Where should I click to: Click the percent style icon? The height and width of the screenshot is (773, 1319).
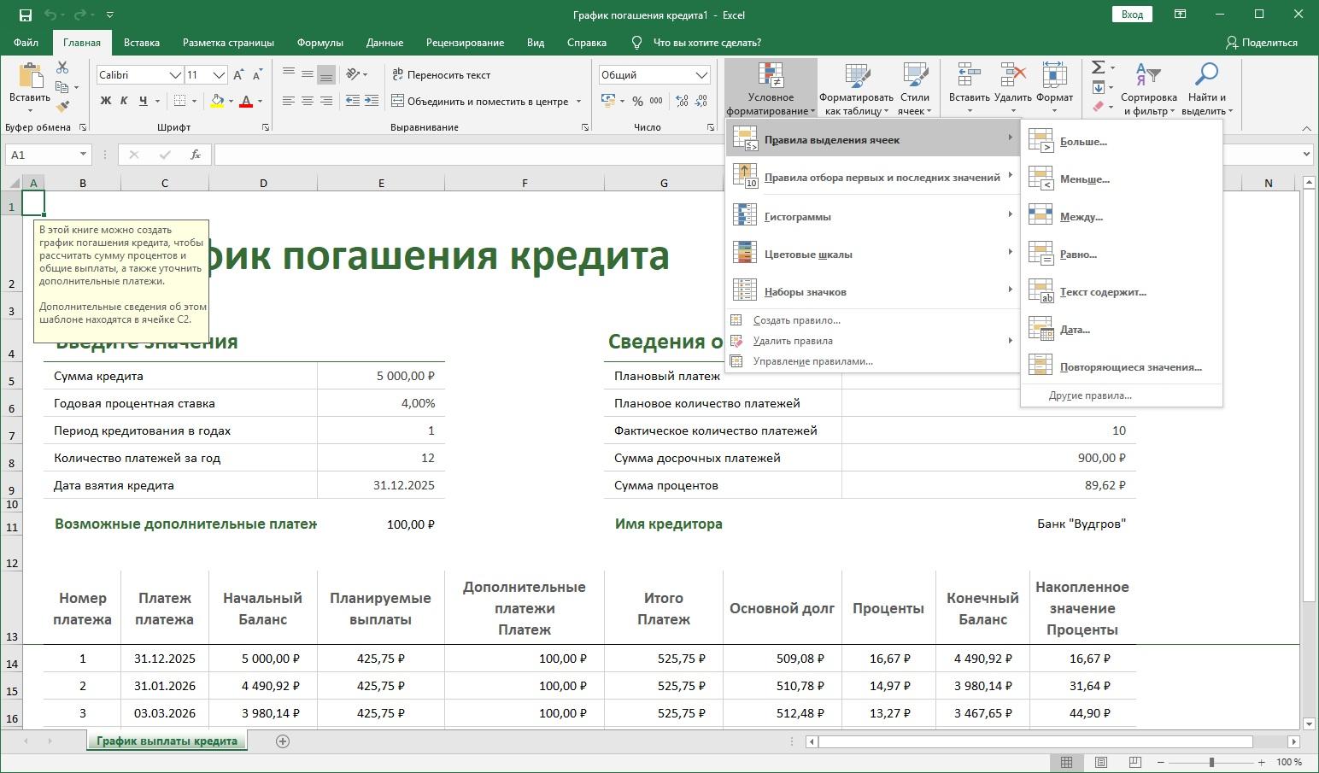coord(637,101)
